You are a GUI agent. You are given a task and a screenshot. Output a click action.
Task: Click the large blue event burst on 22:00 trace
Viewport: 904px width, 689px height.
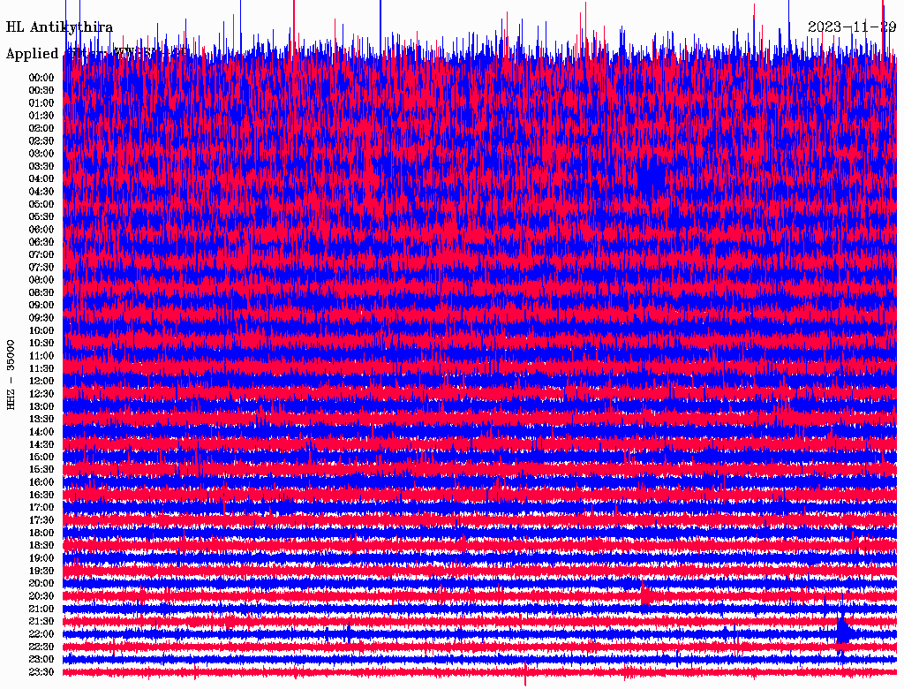pos(844,630)
